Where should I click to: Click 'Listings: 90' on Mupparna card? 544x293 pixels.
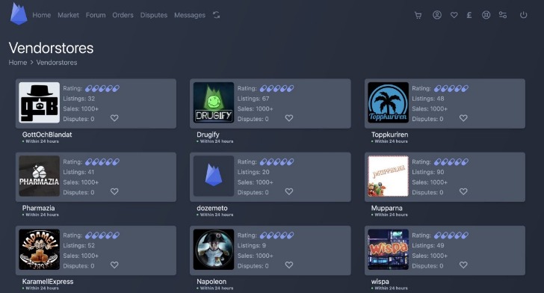[x=428, y=172]
